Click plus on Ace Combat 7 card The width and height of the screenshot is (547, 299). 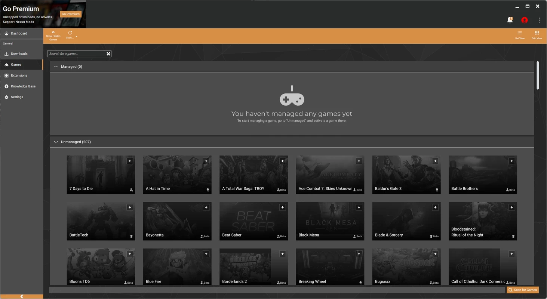click(x=359, y=161)
